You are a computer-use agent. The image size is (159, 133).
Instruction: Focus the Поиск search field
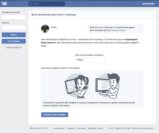(x=48, y=4)
